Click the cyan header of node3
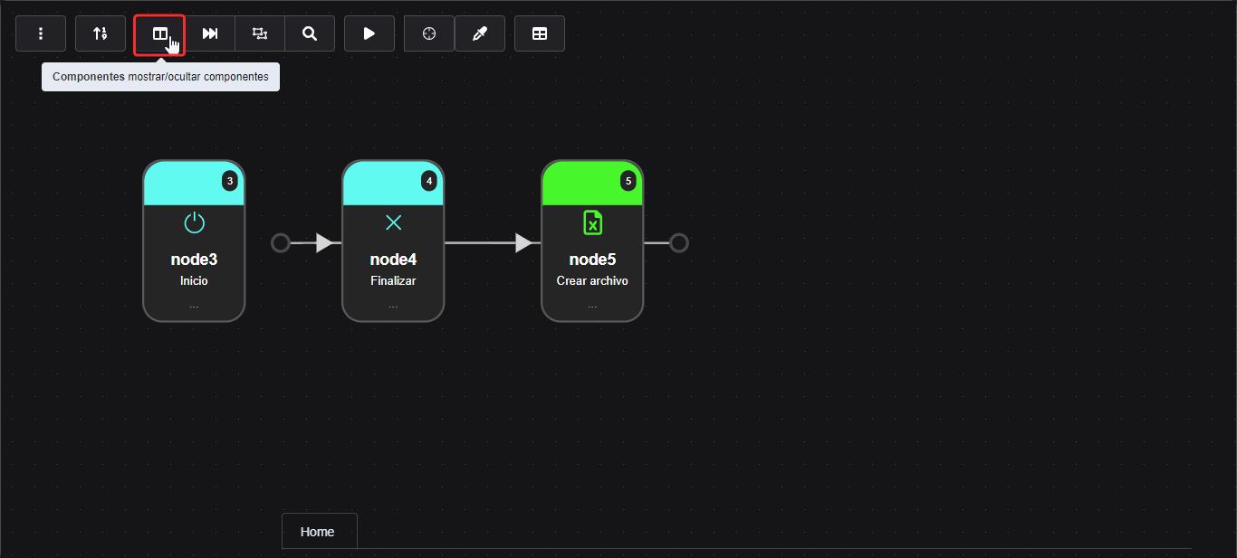 194,184
